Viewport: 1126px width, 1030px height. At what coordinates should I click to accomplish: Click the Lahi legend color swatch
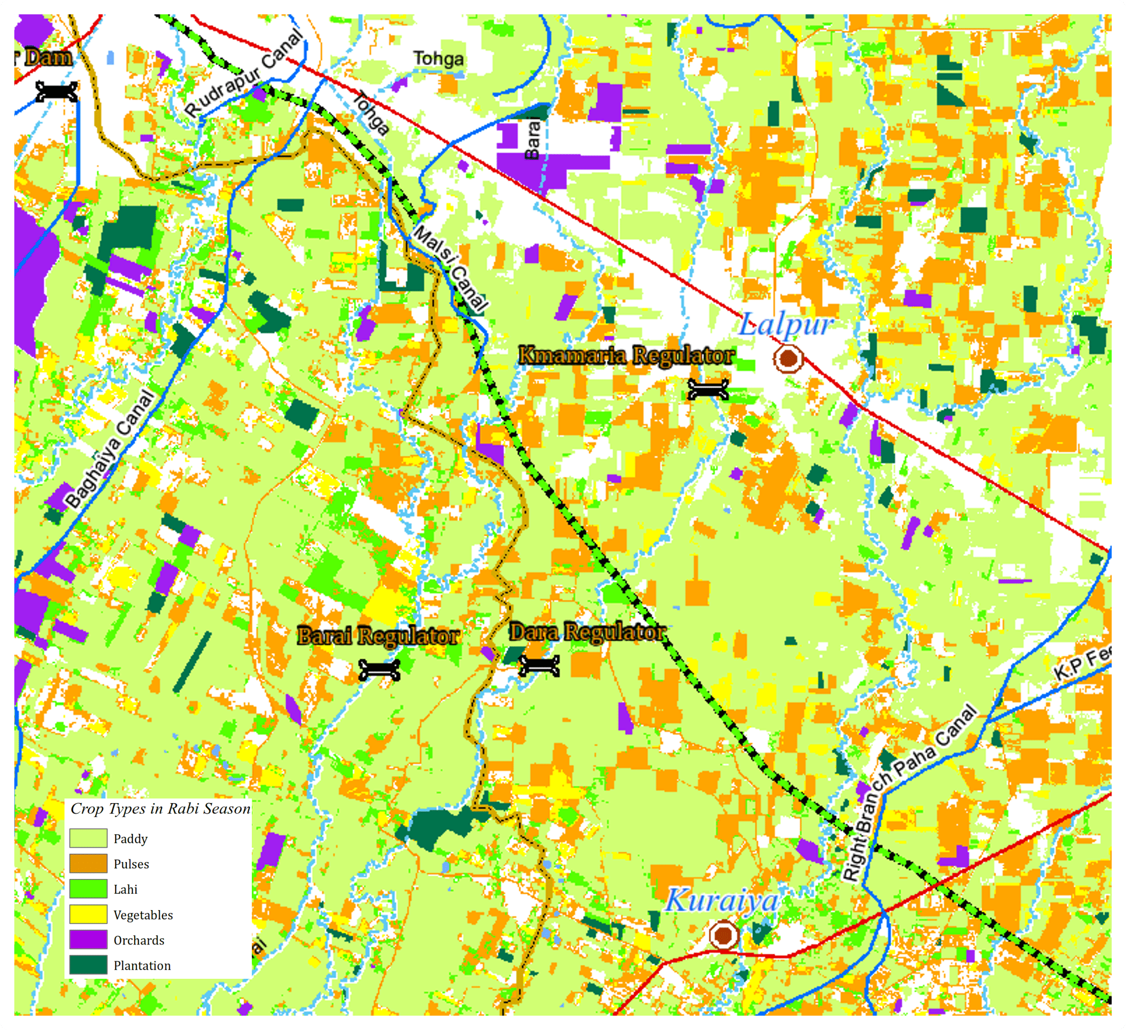88,889
